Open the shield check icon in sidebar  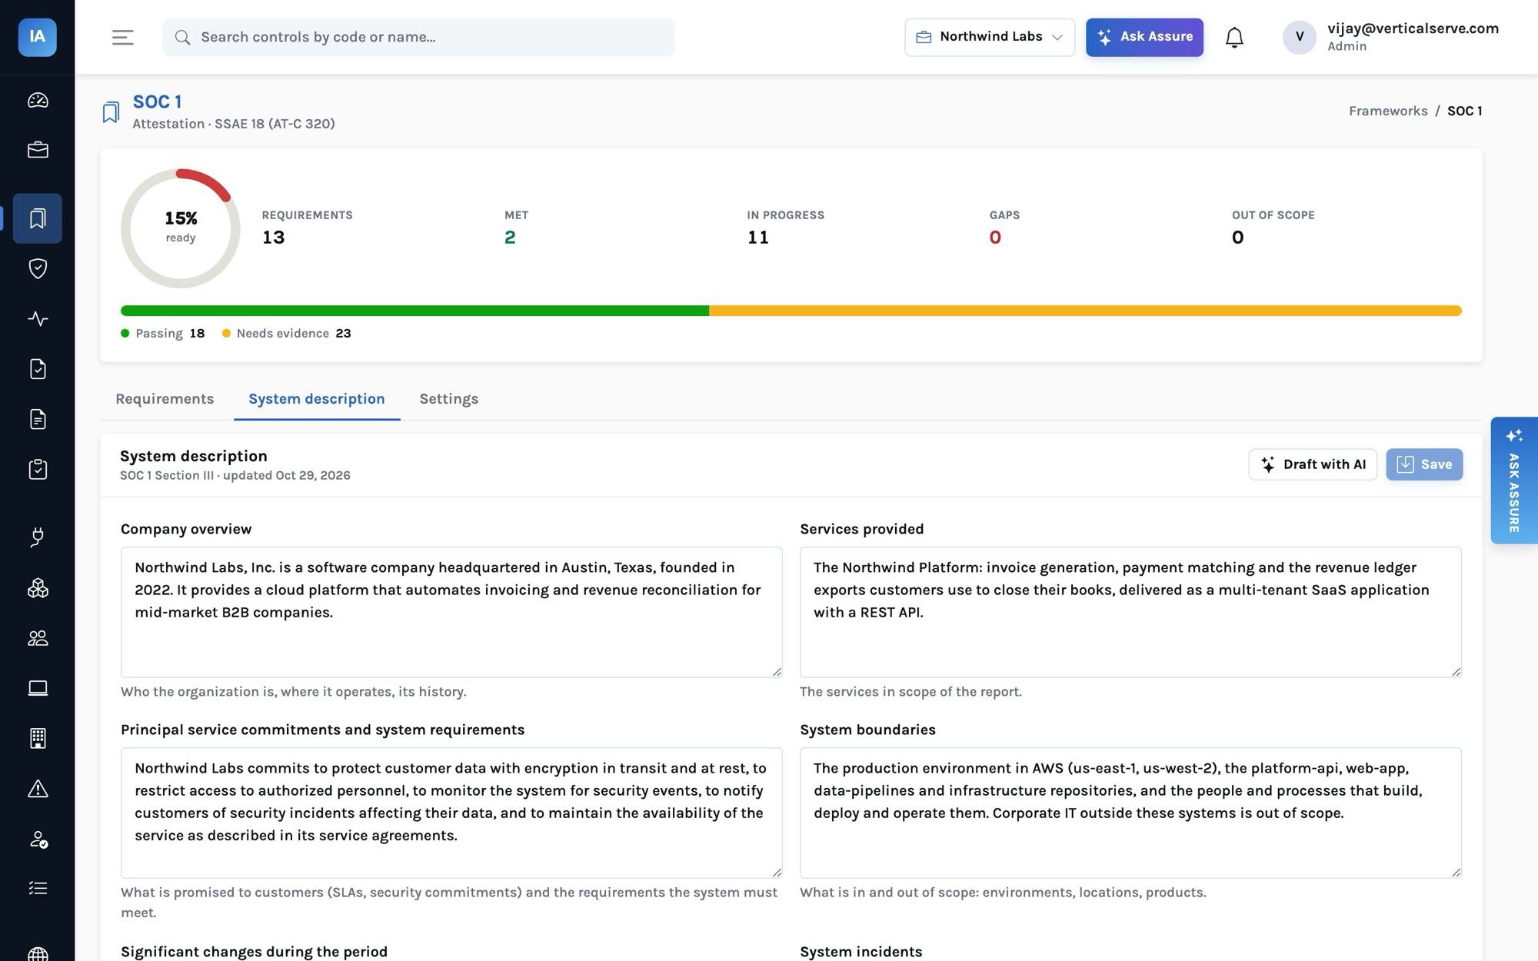tap(38, 268)
